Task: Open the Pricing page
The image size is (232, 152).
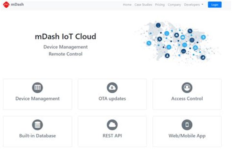Action: [160, 5]
